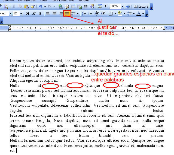Apply the Format Painter brush
Viewport: 174px width, 155px height.
(x=33, y=6)
